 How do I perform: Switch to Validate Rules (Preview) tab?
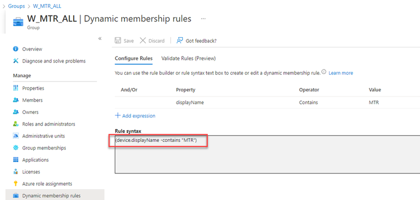pyautogui.click(x=189, y=58)
